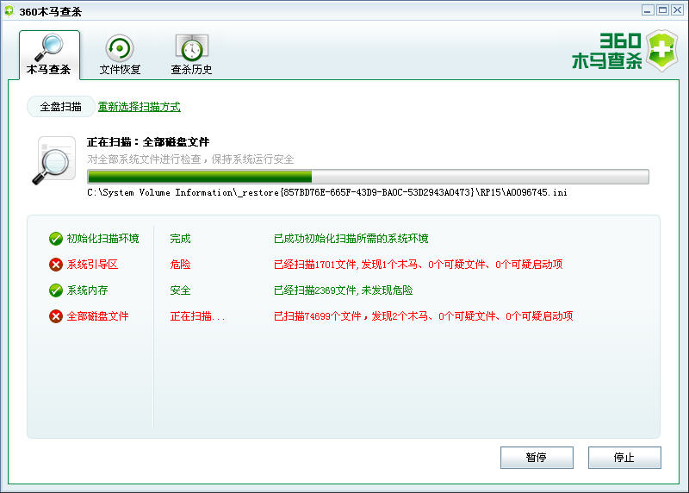This screenshot has height=493, width=689.
Task: Click the scanned file path text
Action: (327, 192)
